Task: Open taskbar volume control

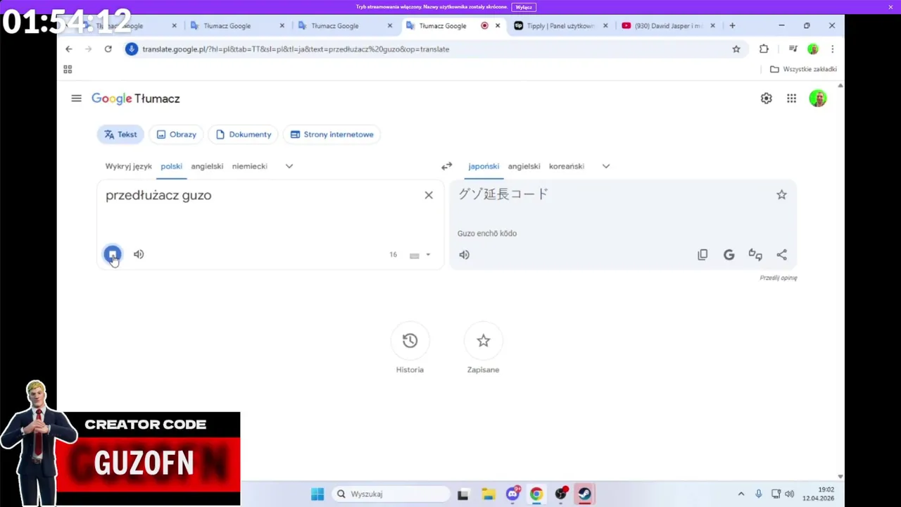Action: tap(789, 494)
